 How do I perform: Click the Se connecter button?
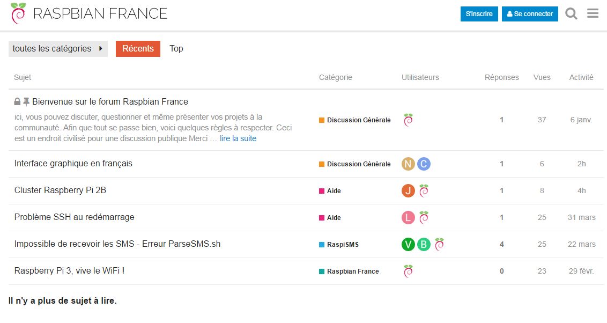pos(530,14)
